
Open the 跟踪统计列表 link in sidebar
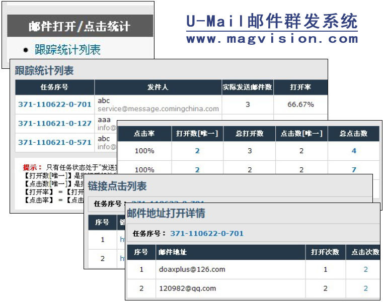tap(67, 50)
